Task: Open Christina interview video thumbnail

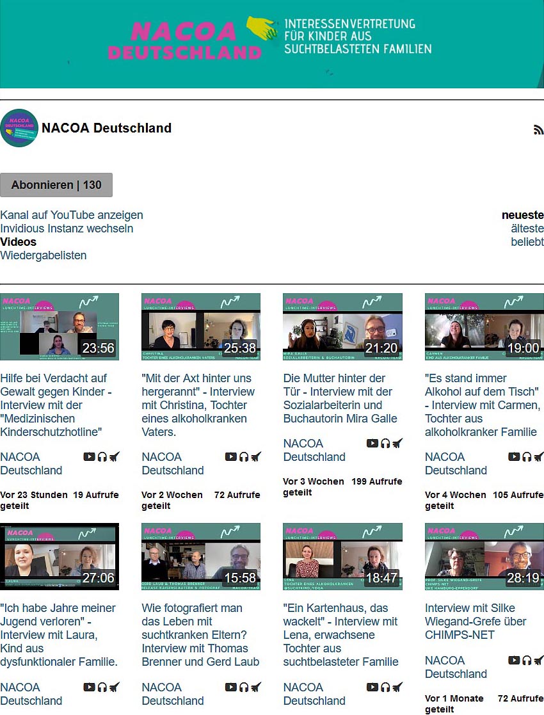Action: point(201,326)
